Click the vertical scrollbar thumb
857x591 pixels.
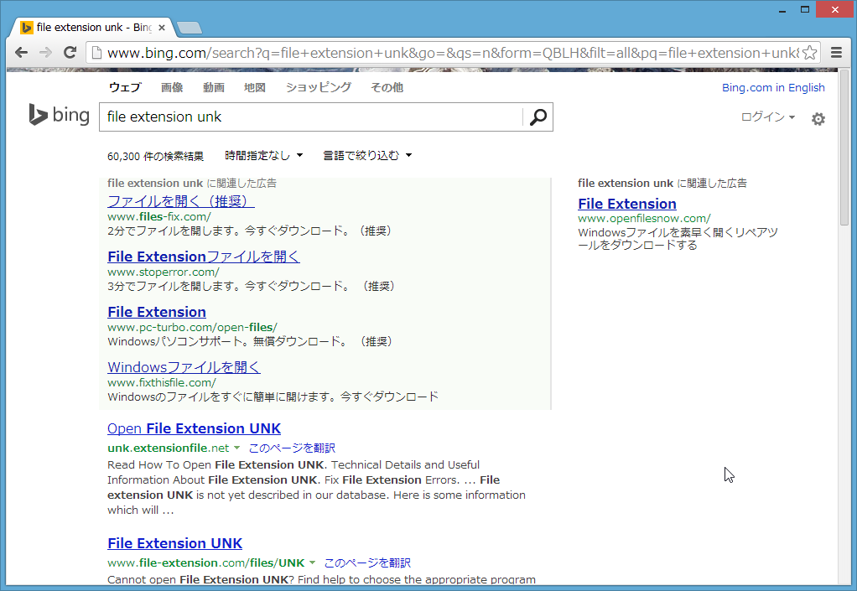coord(844,148)
